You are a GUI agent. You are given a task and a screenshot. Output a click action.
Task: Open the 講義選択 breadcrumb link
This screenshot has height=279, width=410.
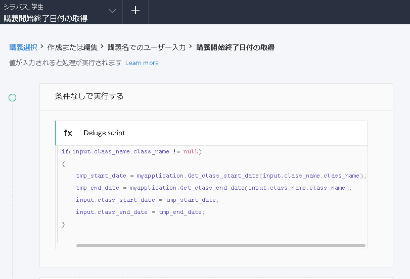23,47
